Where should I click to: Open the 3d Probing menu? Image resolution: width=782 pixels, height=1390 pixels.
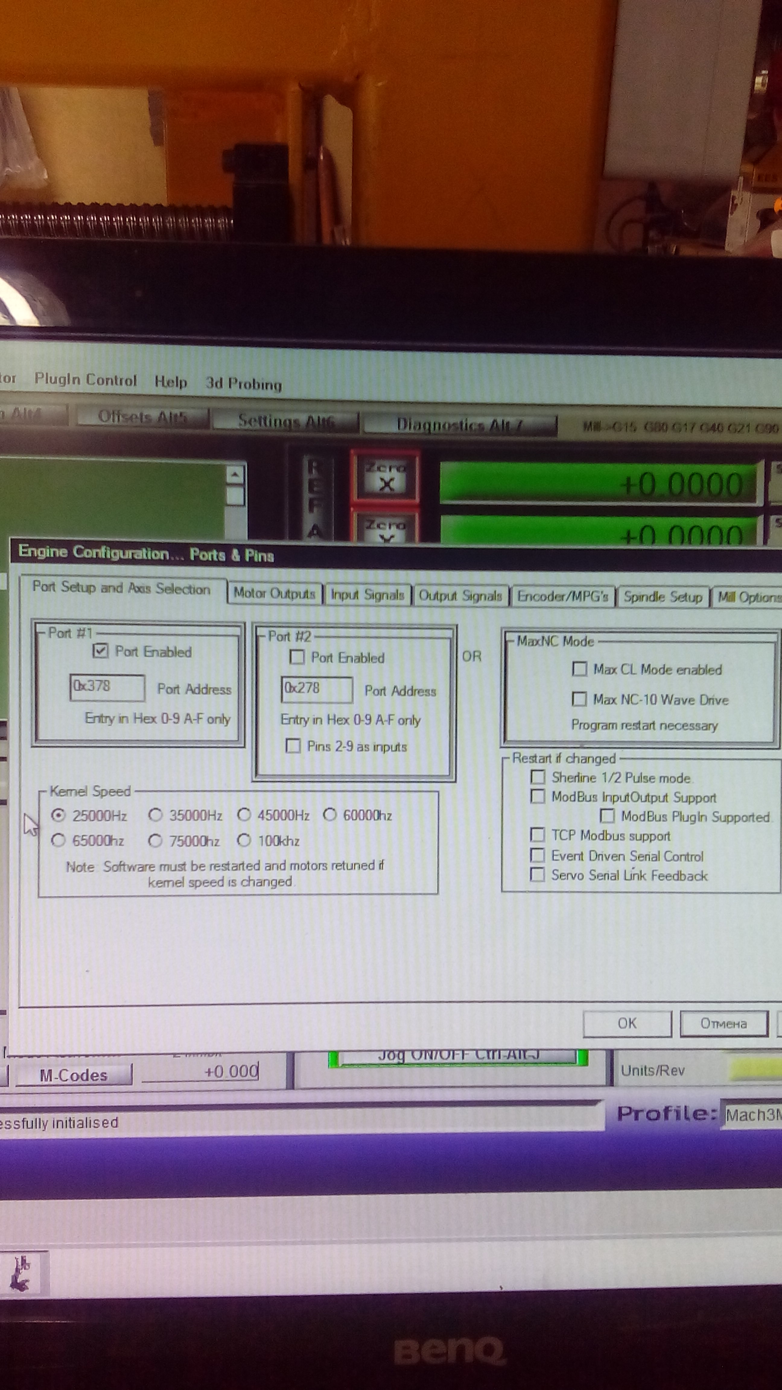coord(243,384)
